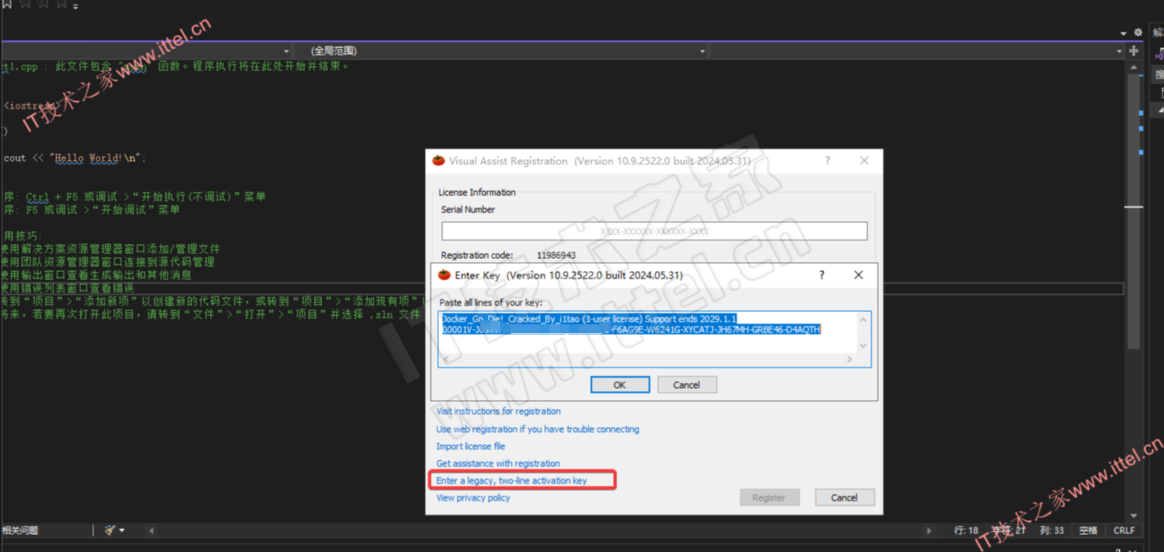The height and width of the screenshot is (552, 1164).
Task: Open 'Use web registration if you have trouble connecting'
Action: [x=537, y=429]
